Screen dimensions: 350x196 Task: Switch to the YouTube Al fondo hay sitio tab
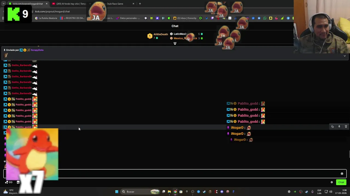71,4
